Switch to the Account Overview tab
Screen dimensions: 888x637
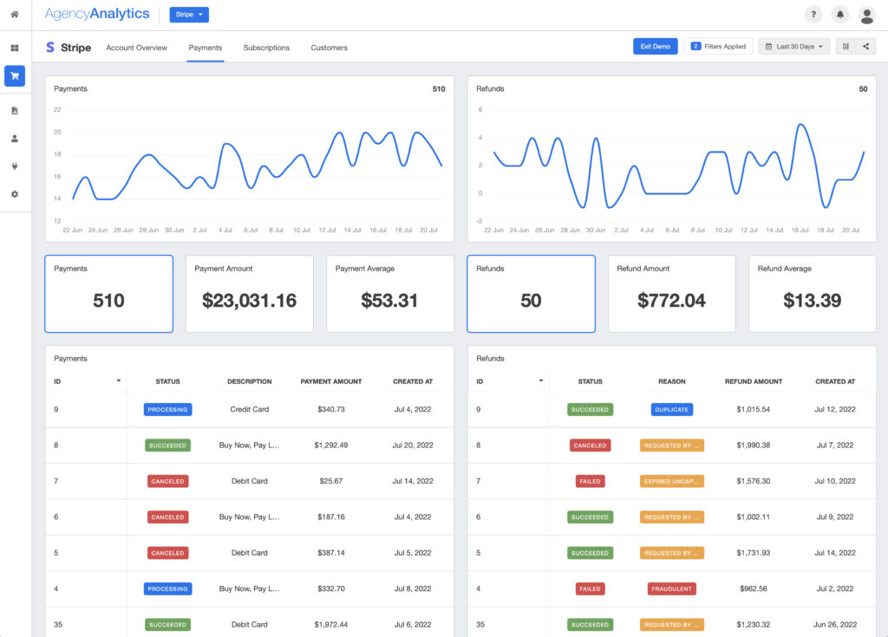[x=136, y=48]
